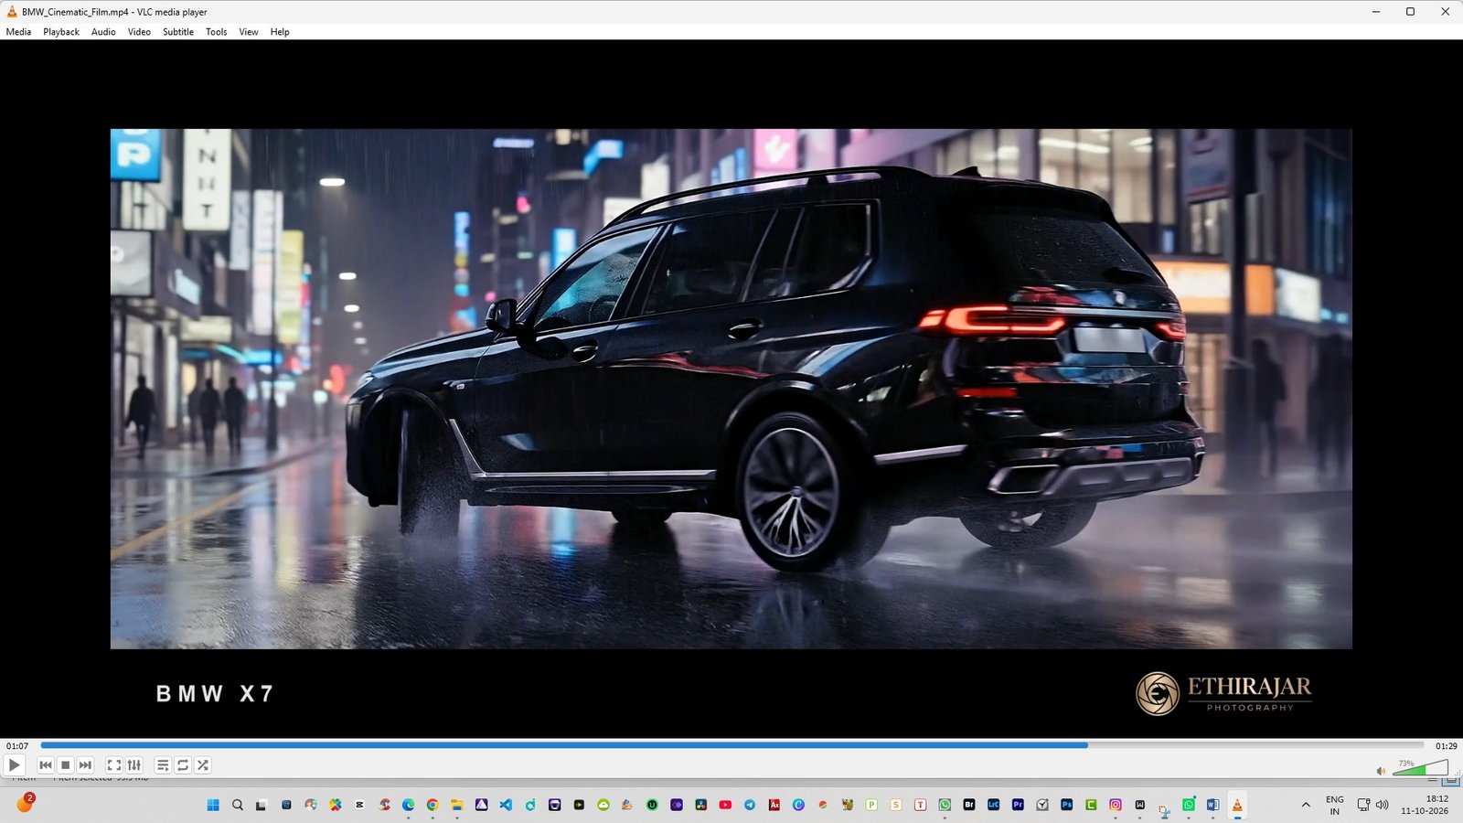This screenshot has height=823, width=1463.
Task: Open the Help menu
Action: 280,32
